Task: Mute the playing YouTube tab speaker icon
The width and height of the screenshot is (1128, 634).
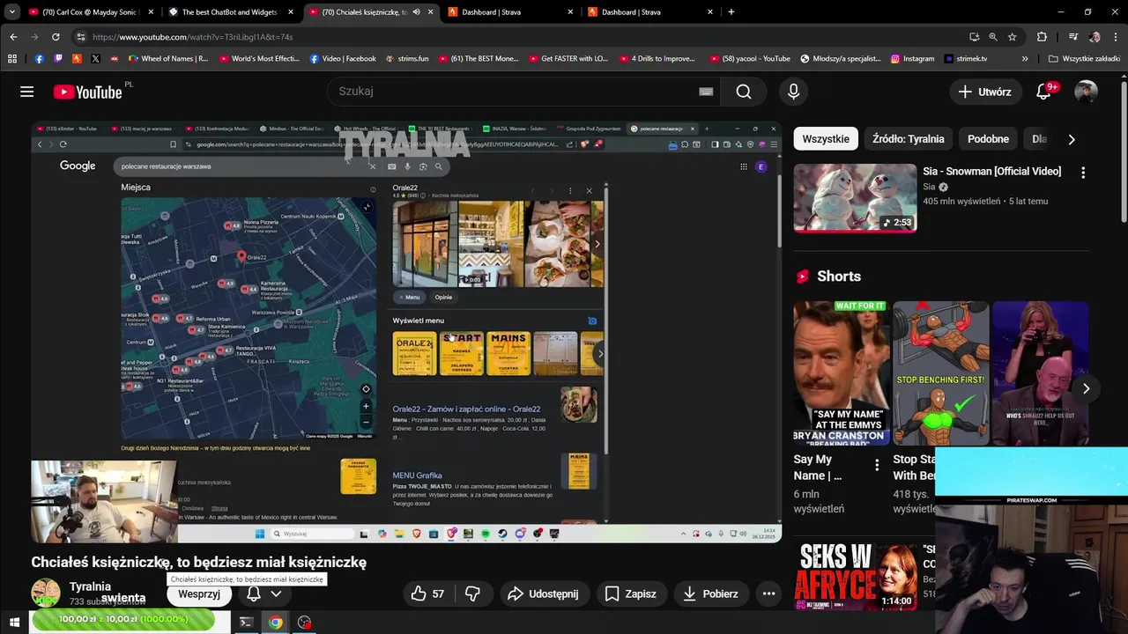Action: [x=416, y=12]
